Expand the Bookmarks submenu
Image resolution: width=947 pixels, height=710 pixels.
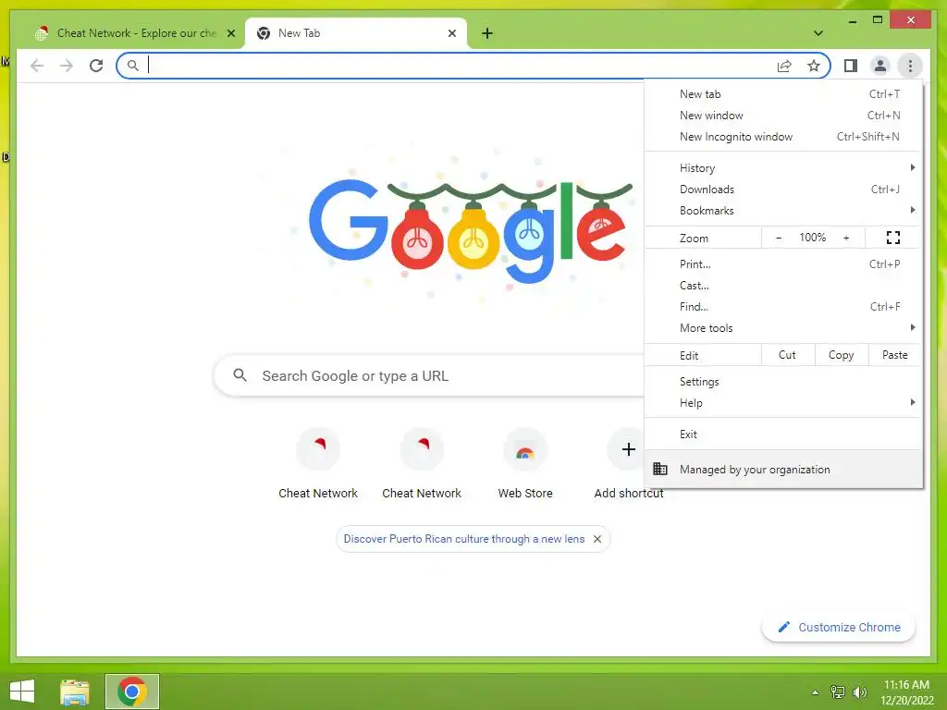pos(783,210)
